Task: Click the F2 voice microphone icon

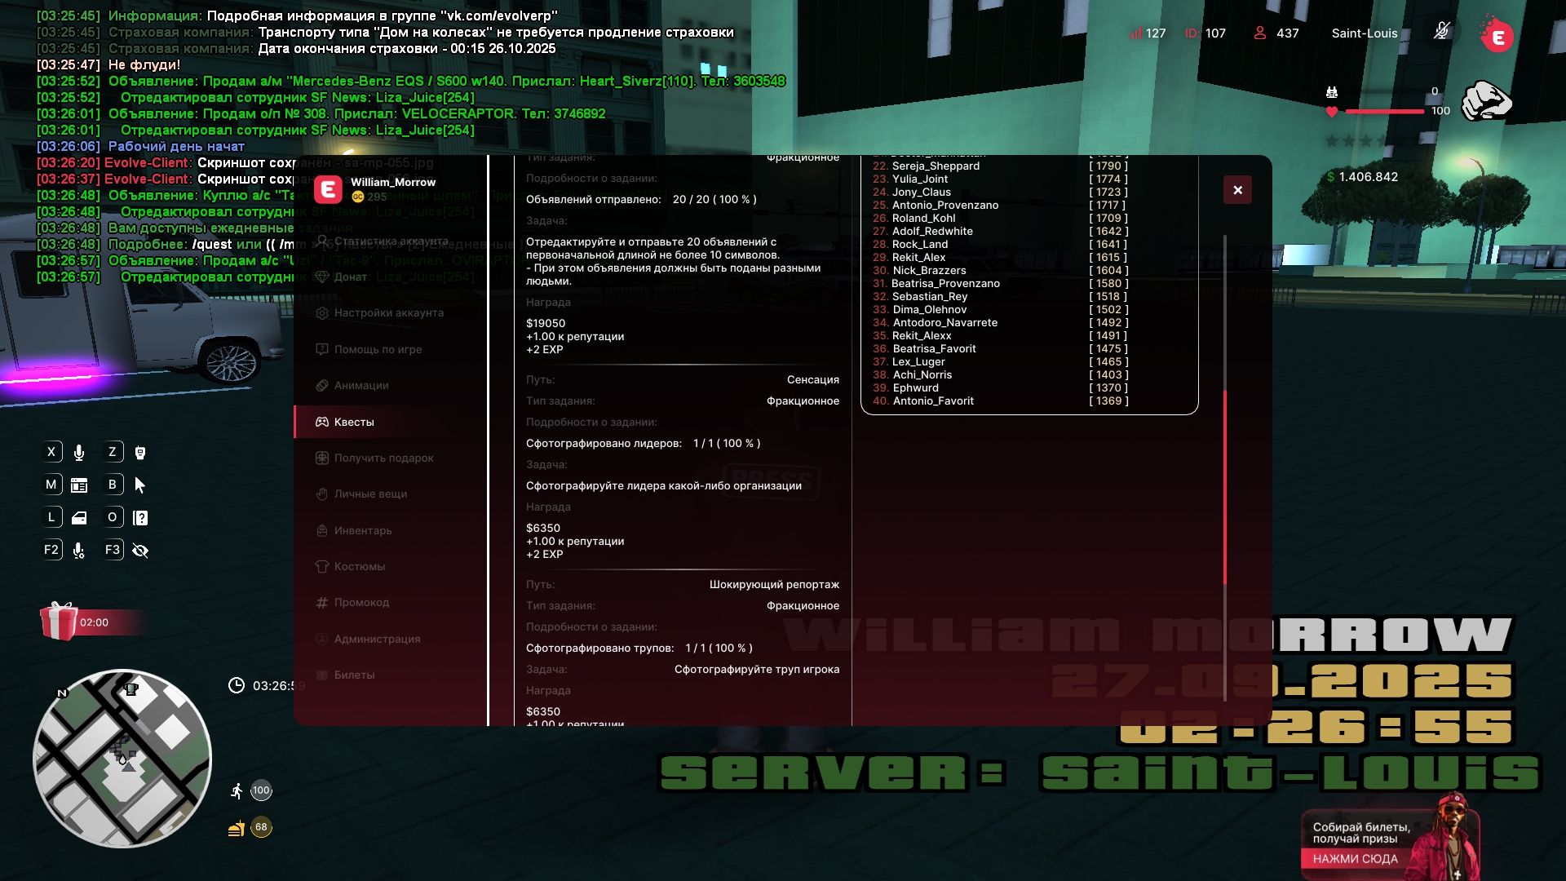Action: tap(79, 551)
